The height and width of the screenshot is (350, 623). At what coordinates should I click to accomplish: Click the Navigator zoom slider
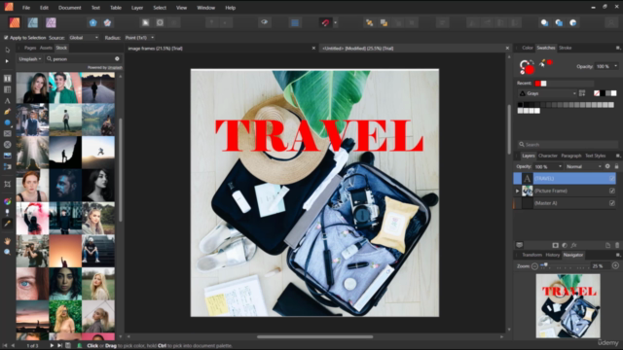pos(566,265)
